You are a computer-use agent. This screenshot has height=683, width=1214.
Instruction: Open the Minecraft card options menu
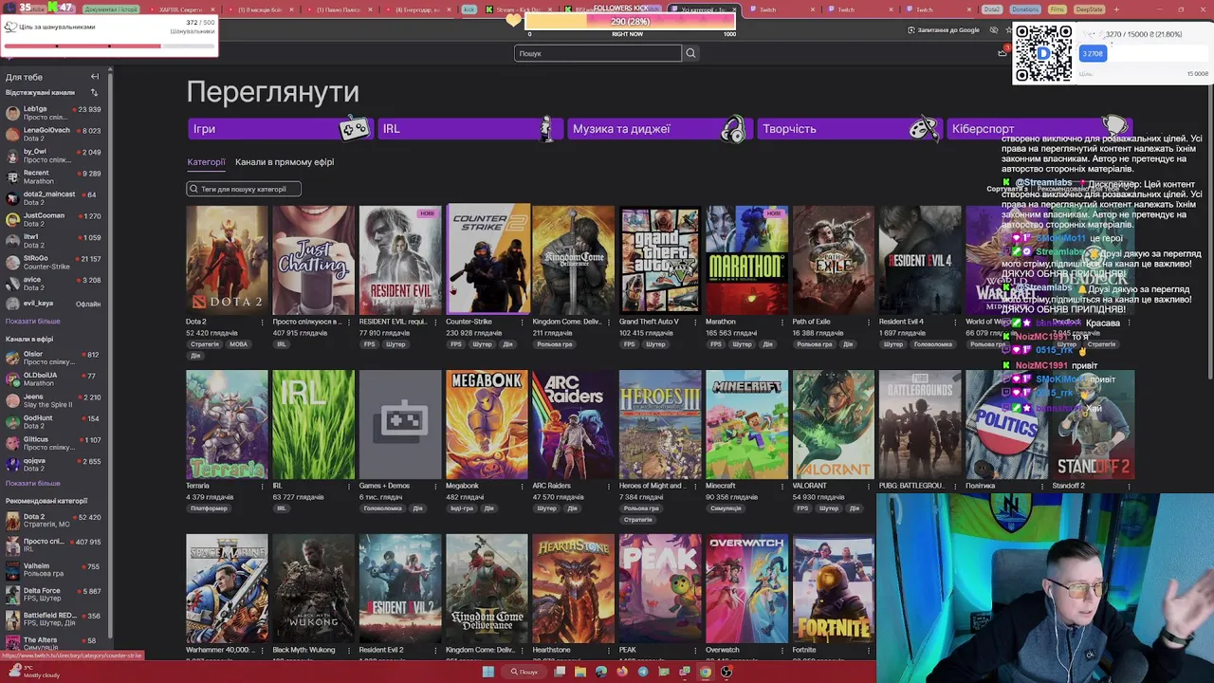pyautogui.click(x=782, y=486)
